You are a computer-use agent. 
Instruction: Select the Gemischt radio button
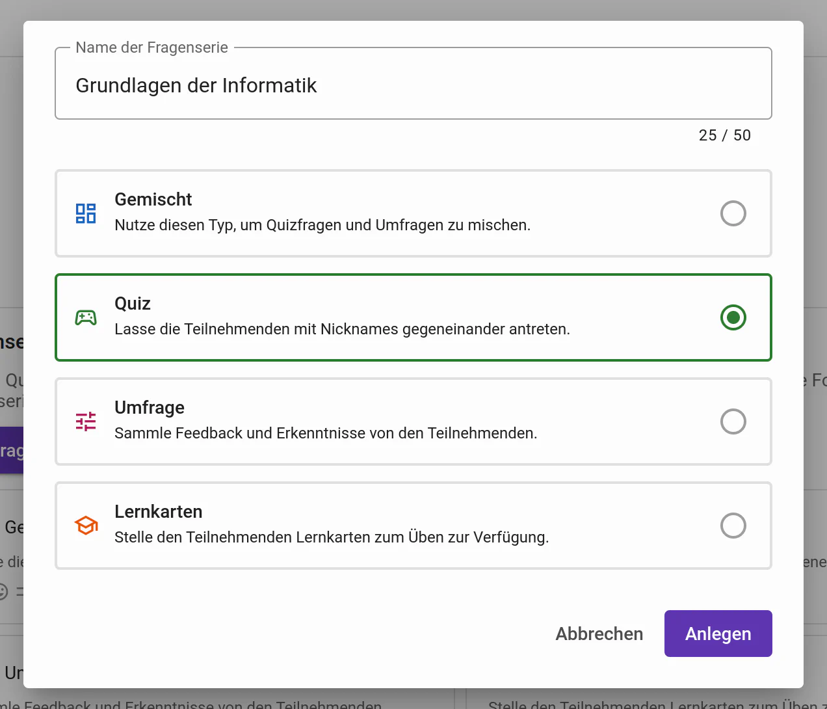pyautogui.click(x=733, y=213)
